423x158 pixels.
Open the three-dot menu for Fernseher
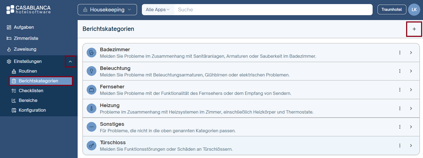click(x=400, y=90)
